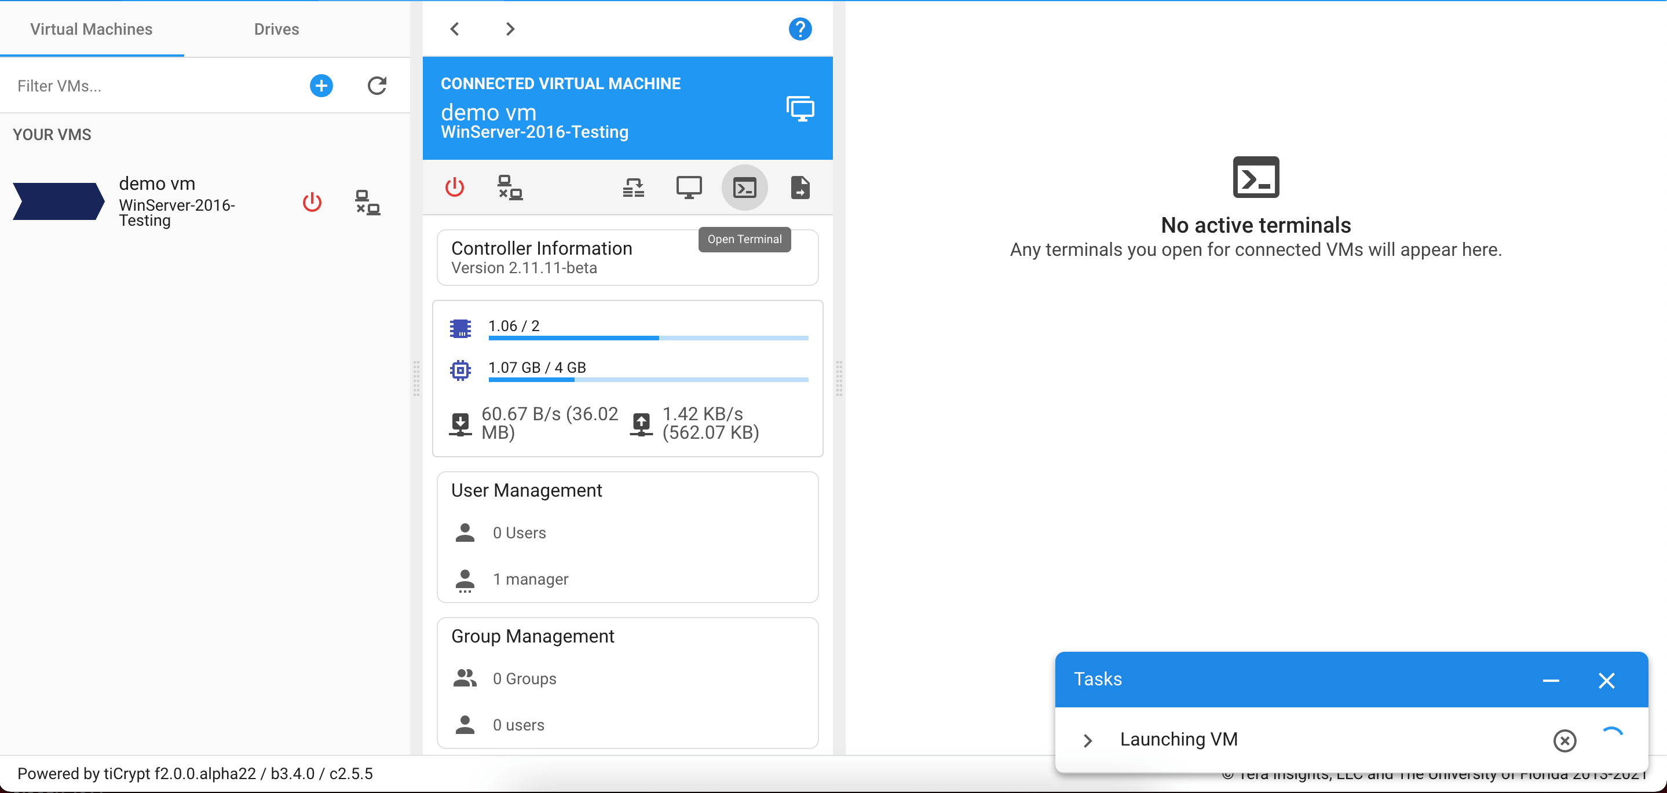The height and width of the screenshot is (793, 1667).
Task: Click the Open Terminal toolbar icon
Action: (x=744, y=188)
